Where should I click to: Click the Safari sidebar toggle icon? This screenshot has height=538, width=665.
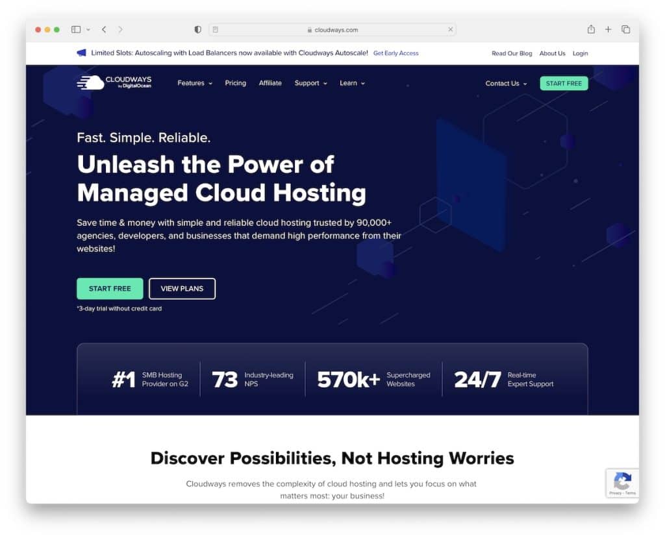[76, 29]
